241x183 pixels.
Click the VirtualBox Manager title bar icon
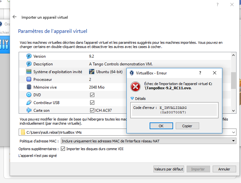tap(1, 24)
